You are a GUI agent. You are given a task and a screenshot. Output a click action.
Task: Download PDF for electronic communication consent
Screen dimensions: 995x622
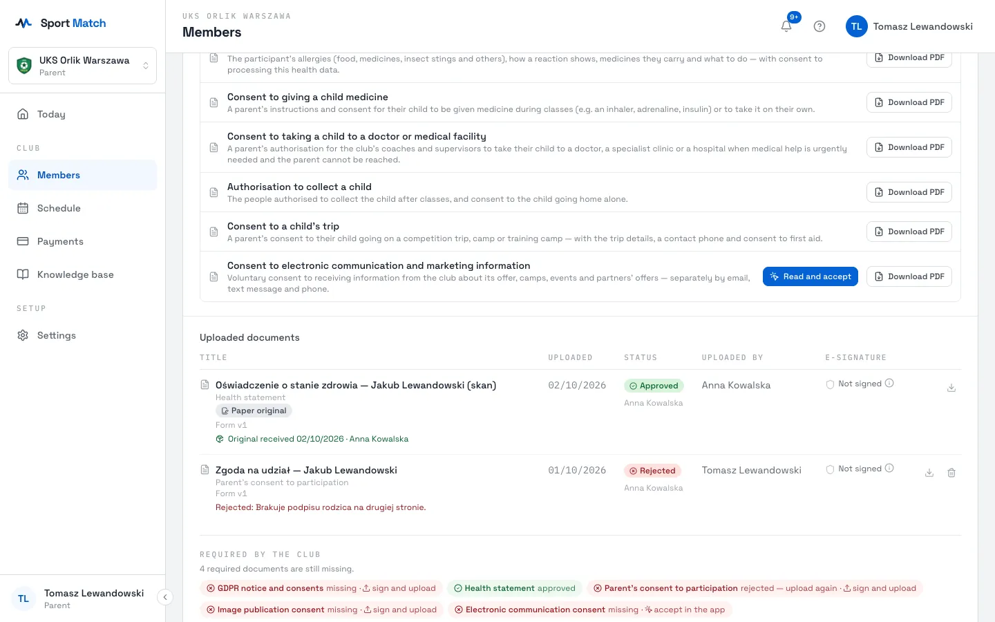(x=909, y=276)
